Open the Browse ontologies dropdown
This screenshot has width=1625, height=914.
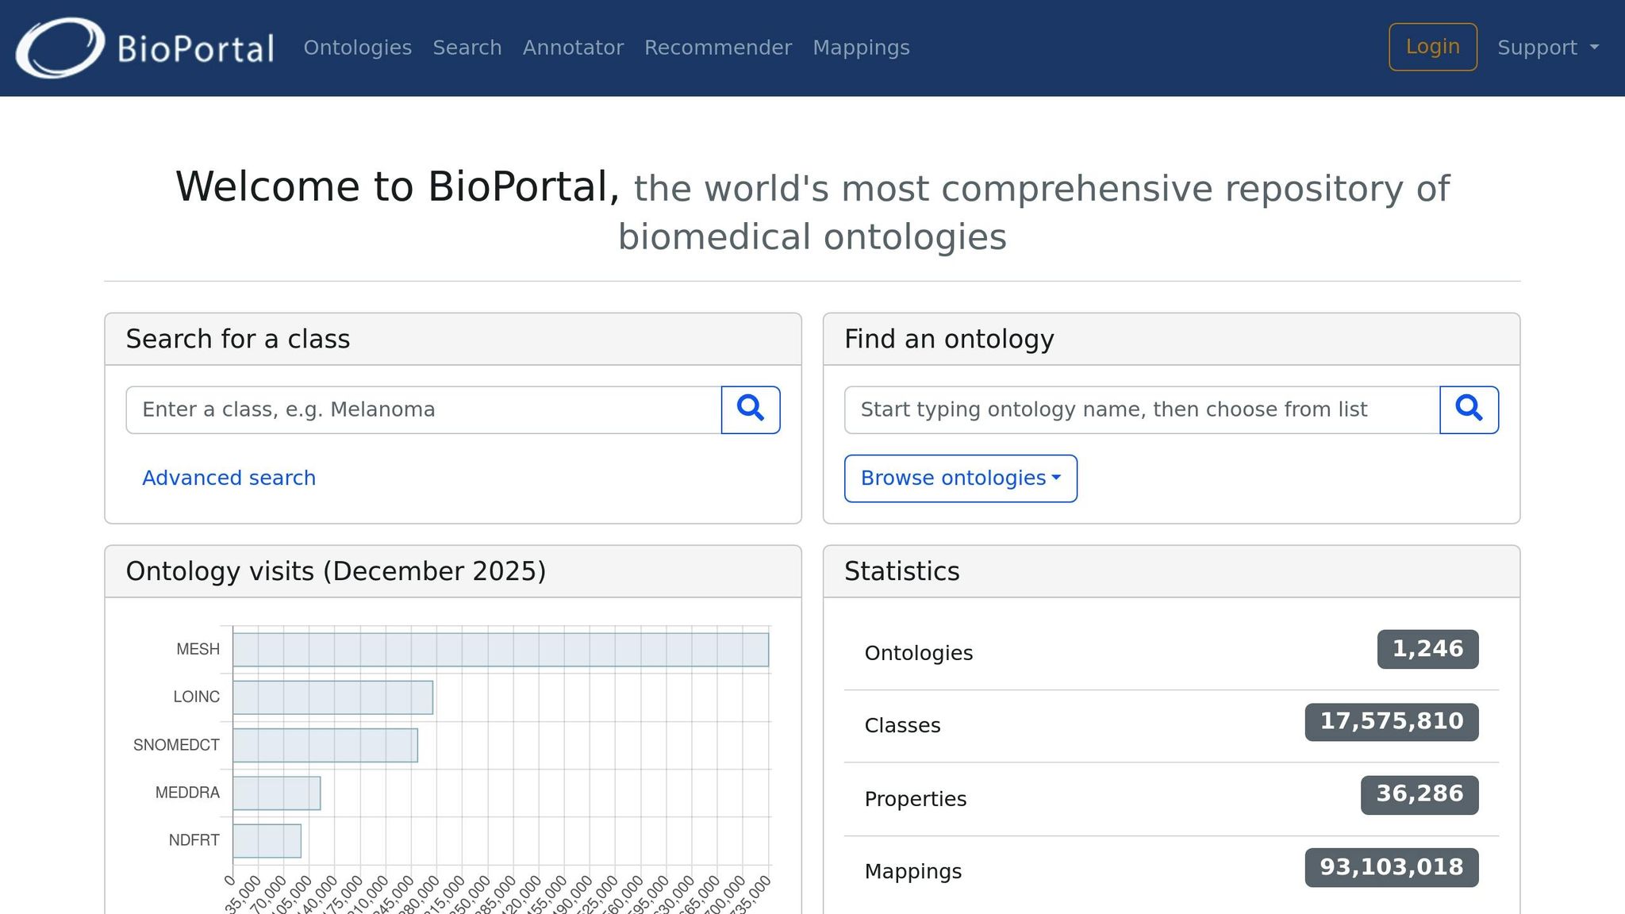960,478
